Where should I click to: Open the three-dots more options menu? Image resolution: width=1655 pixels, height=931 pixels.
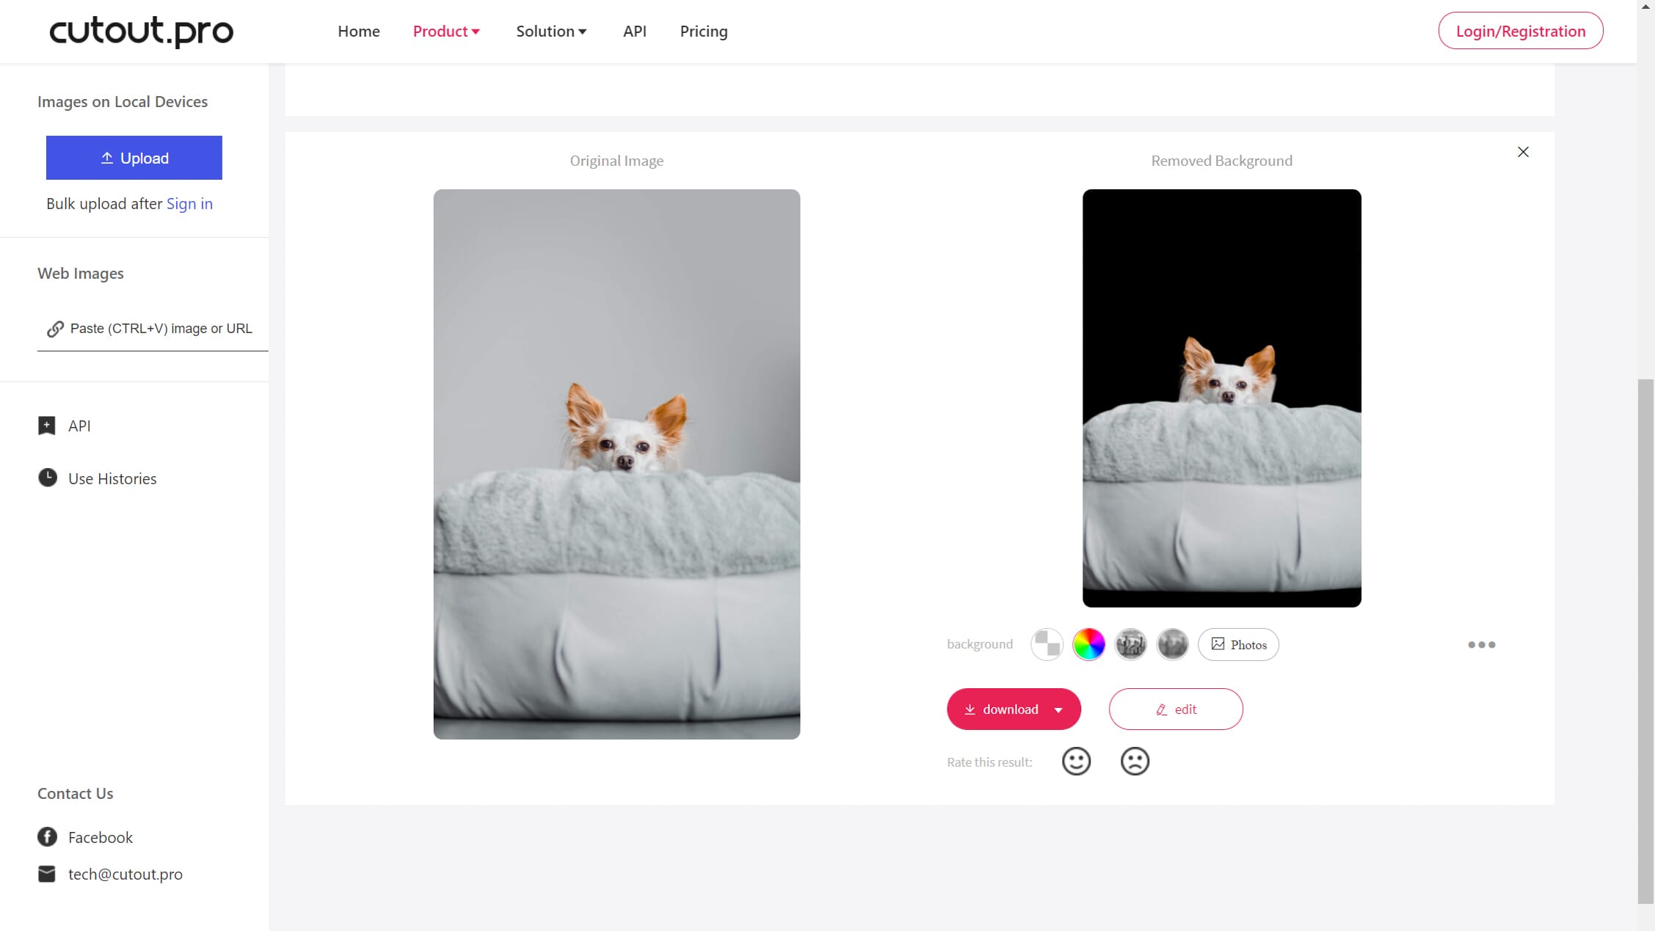pyautogui.click(x=1481, y=645)
